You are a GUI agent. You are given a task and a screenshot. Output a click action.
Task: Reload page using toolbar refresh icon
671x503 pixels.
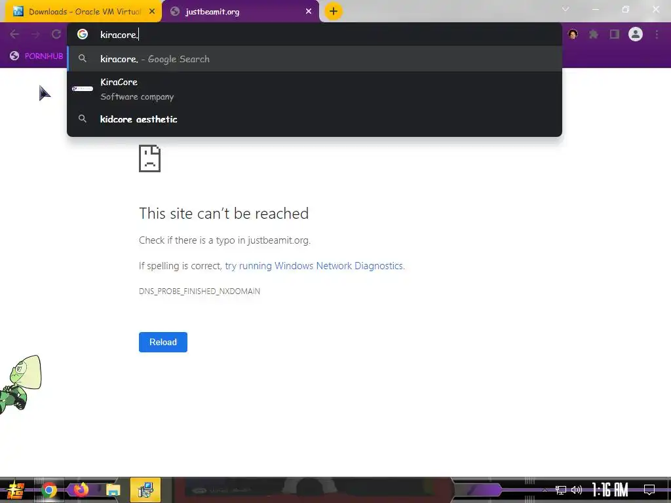56,34
